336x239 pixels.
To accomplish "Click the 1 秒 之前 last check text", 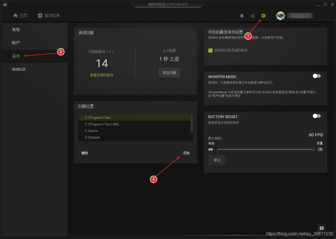I will 169,59.
